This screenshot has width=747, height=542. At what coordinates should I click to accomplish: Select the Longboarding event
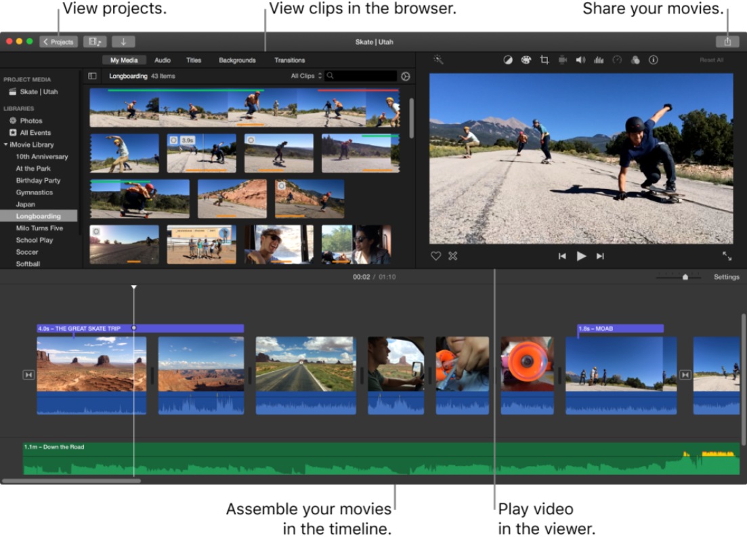tap(38, 216)
